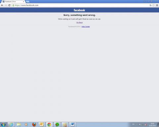Open the Help Center link
Screen dimensions: 159x127
pos(86,26)
